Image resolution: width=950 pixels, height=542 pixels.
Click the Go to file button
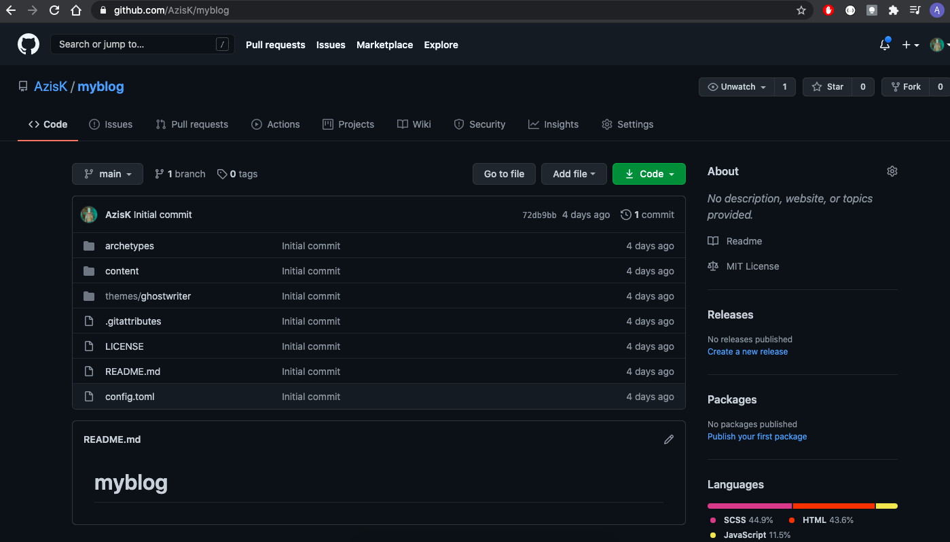(x=504, y=174)
